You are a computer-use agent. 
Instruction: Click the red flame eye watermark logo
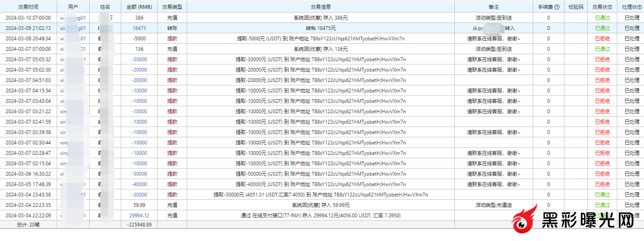pos(524,221)
